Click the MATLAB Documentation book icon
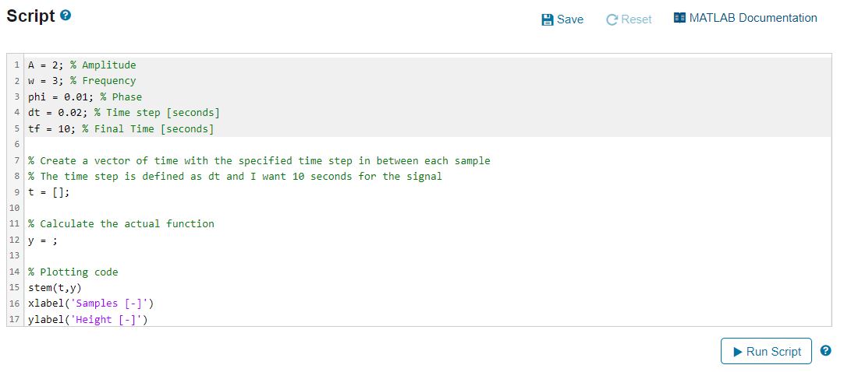The height and width of the screenshot is (372, 844). pos(680,18)
